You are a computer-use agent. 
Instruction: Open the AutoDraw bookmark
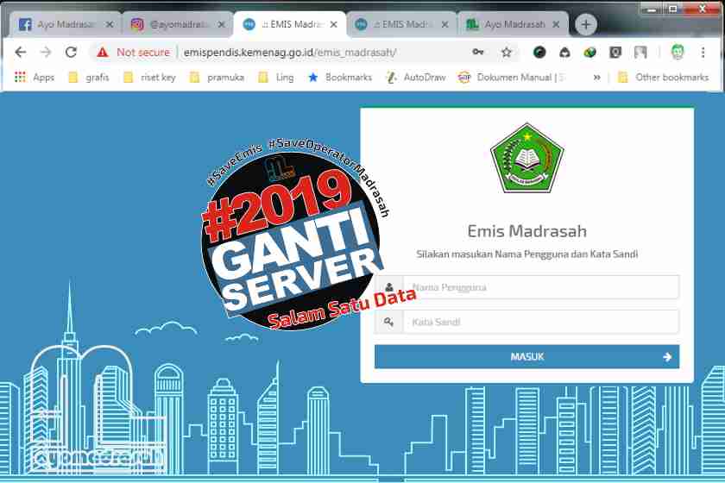416,77
